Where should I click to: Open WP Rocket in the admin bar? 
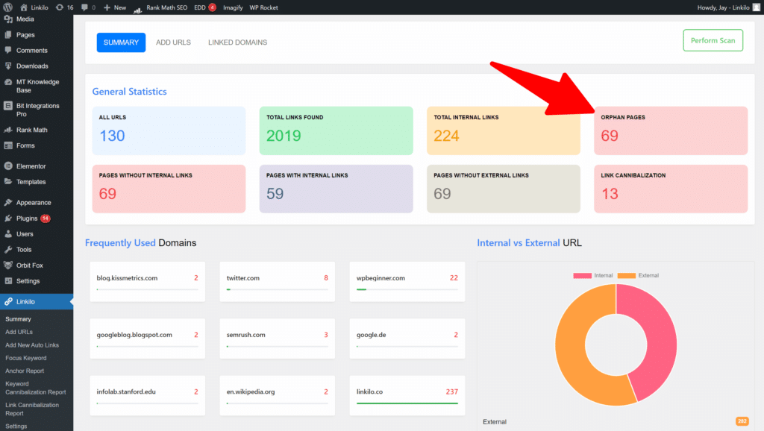pyautogui.click(x=263, y=7)
